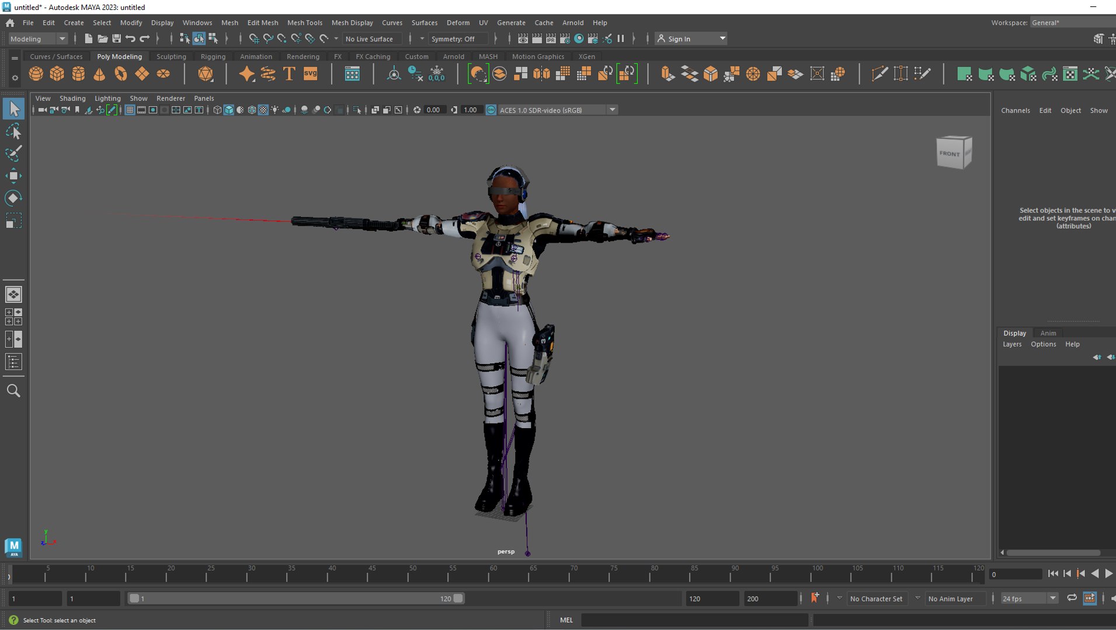The height and width of the screenshot is (630, 1116).
Task: Create a polygon sphere from the shelf
Action: click(x=36, y=74)
